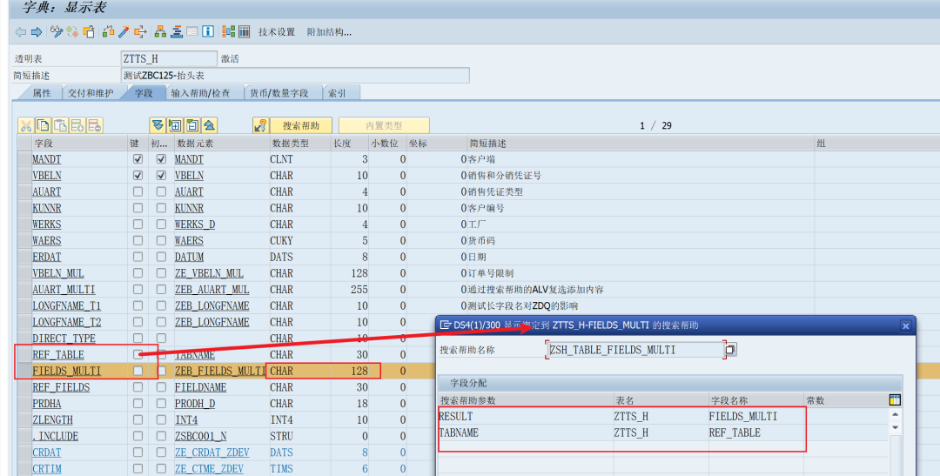Open the table Contents grid icon

tap(244, 32)
